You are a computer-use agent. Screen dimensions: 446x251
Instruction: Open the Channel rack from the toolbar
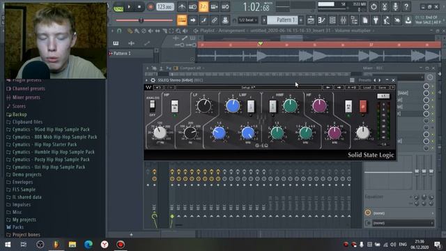pyautogui.click(x=332, y=20)
